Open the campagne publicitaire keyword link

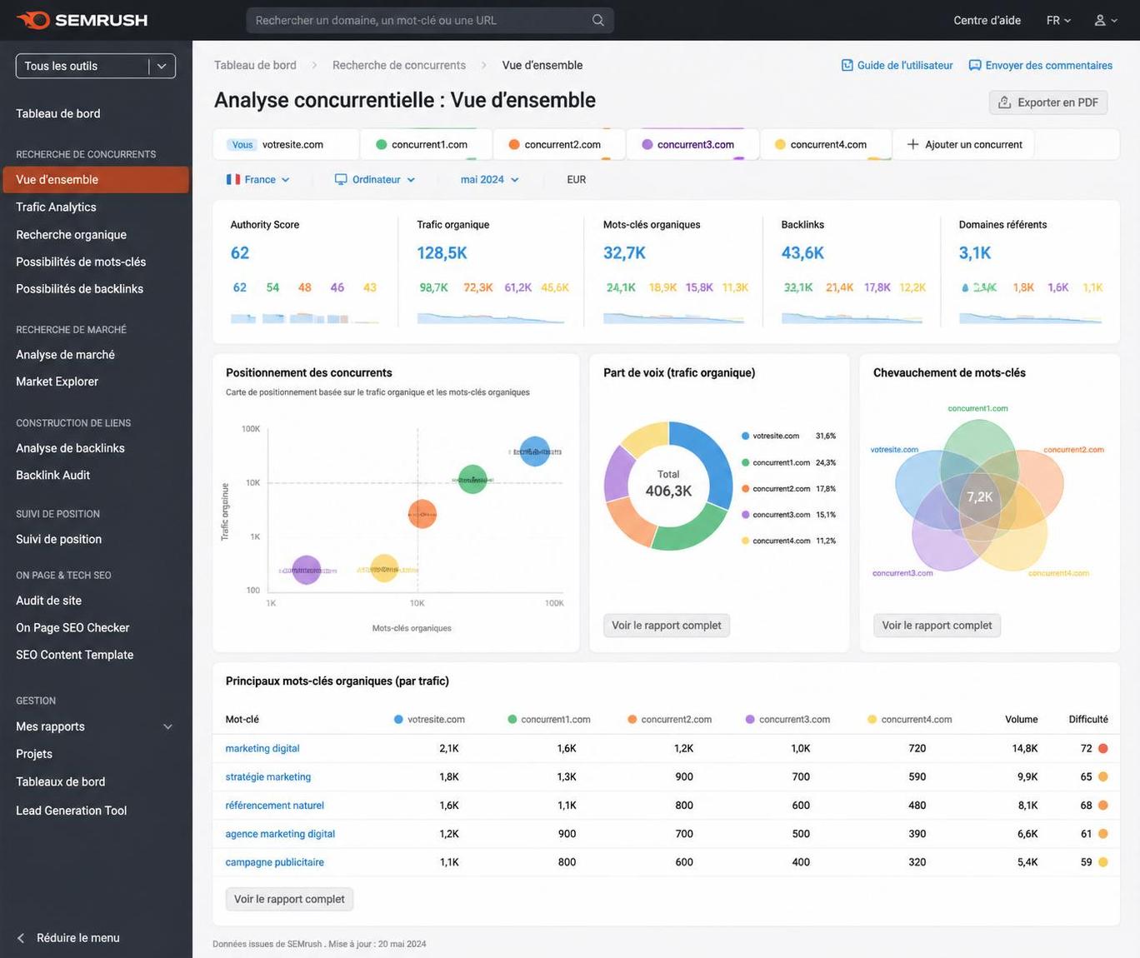[x=274, y=862]
